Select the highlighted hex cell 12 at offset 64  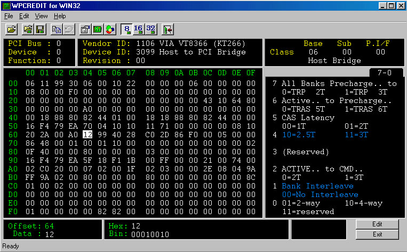[87, 135]
